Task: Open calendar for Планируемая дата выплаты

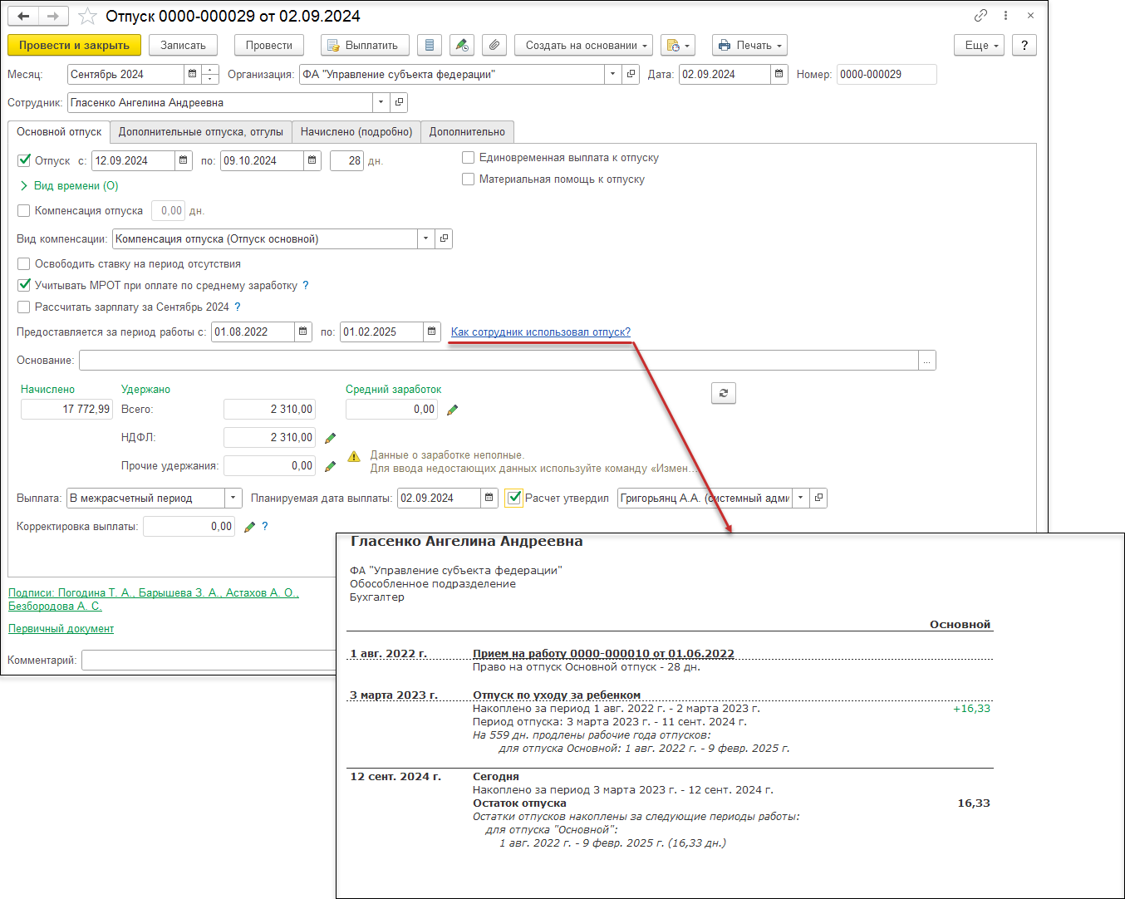Action: point(489,498)
